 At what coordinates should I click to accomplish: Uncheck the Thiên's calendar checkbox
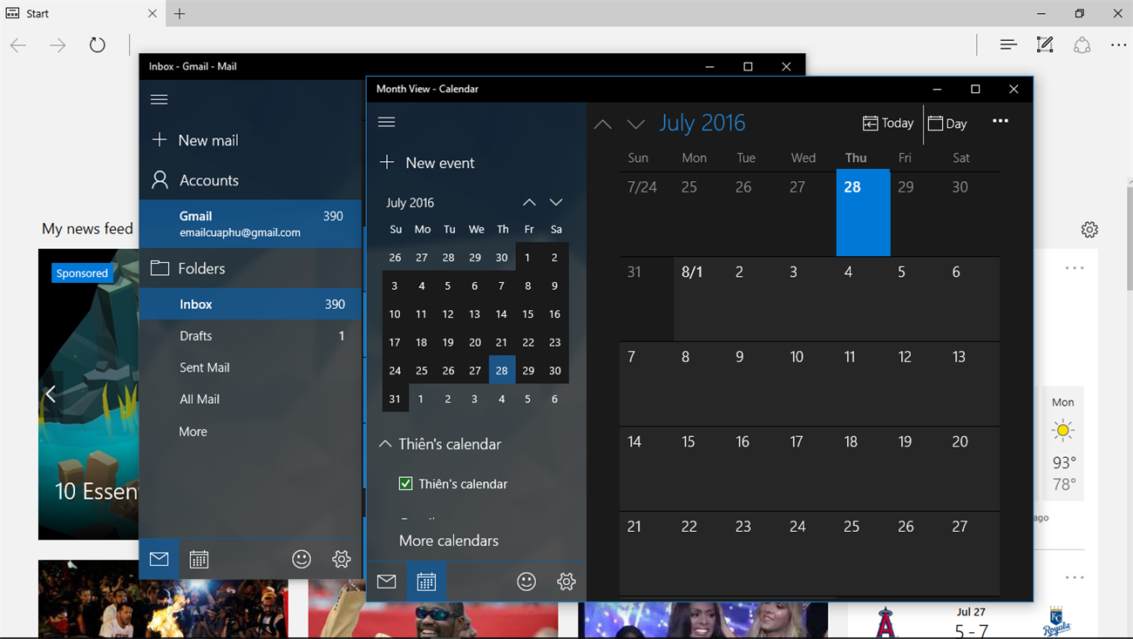tap(406, 483)
